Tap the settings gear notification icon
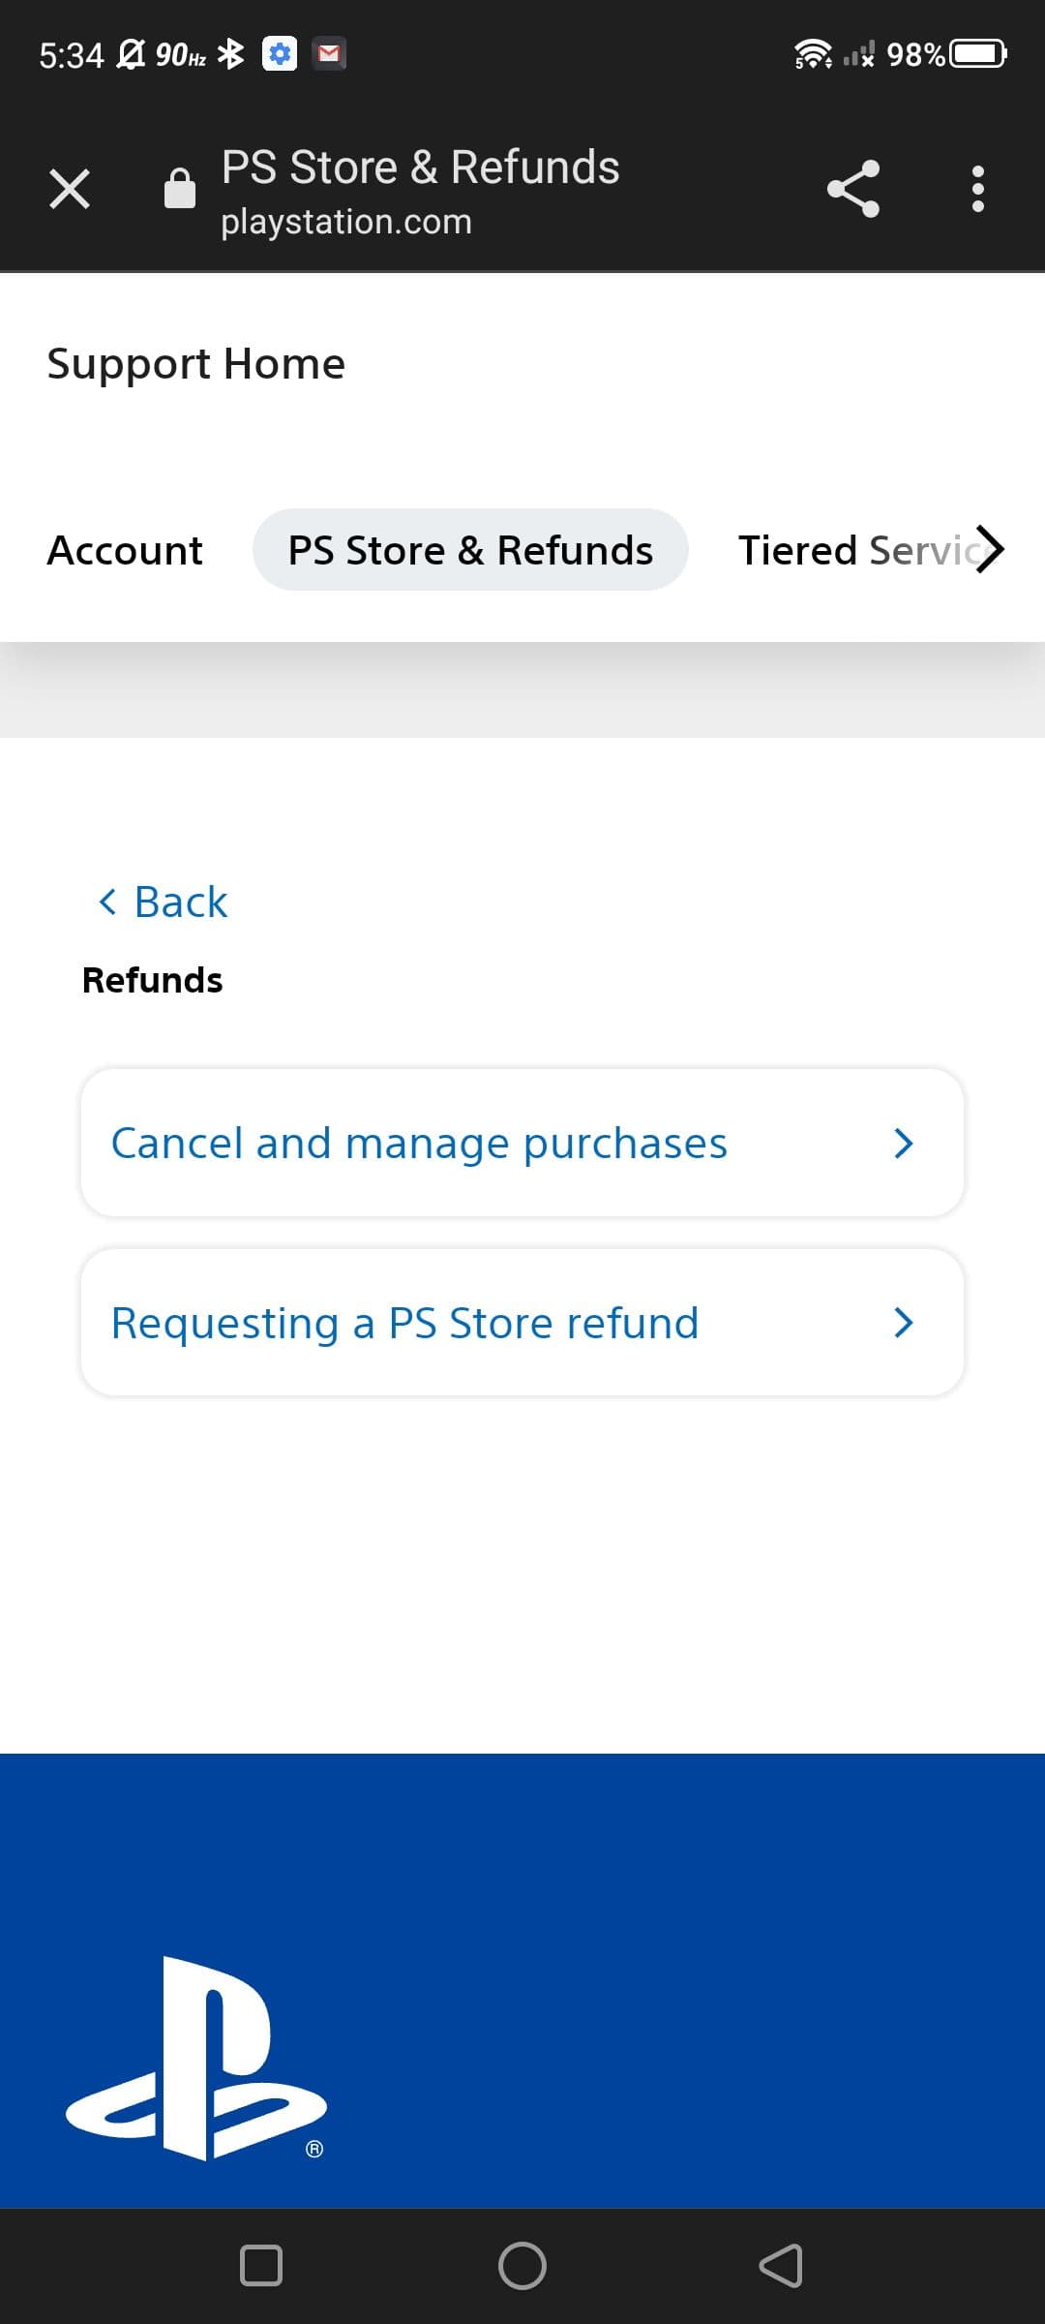 coord(280,54)
